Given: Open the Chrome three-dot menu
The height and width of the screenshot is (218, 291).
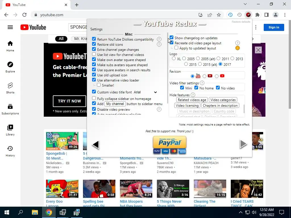Looking at the screenshot, I should (x=285, y=15).
